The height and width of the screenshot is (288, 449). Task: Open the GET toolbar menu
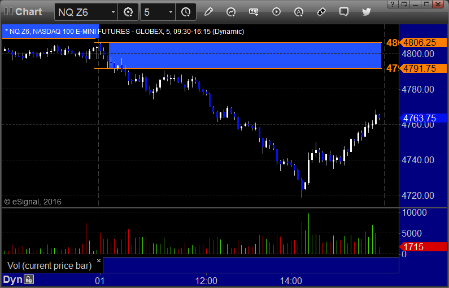click(254, 12)
